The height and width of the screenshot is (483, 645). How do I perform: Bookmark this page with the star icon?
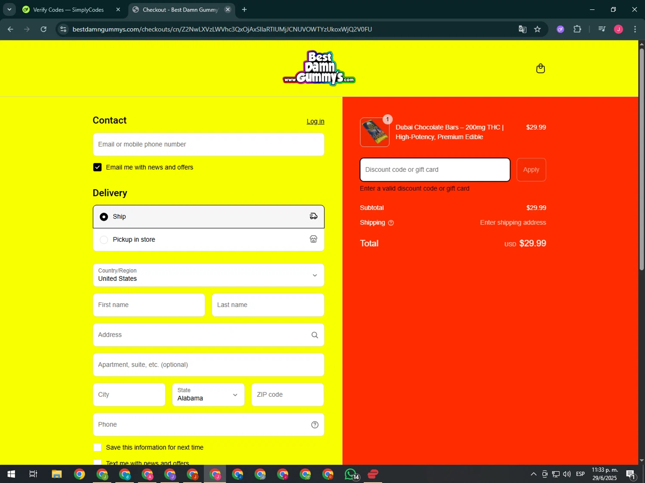[537, 29]
